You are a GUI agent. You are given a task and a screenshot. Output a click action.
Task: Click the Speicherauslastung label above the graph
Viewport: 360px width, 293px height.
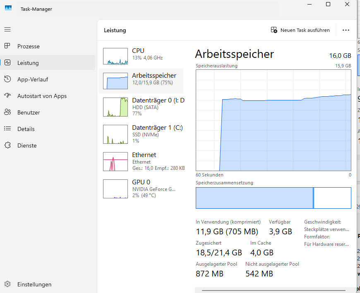pyautogui.click(x=216, y=66)
